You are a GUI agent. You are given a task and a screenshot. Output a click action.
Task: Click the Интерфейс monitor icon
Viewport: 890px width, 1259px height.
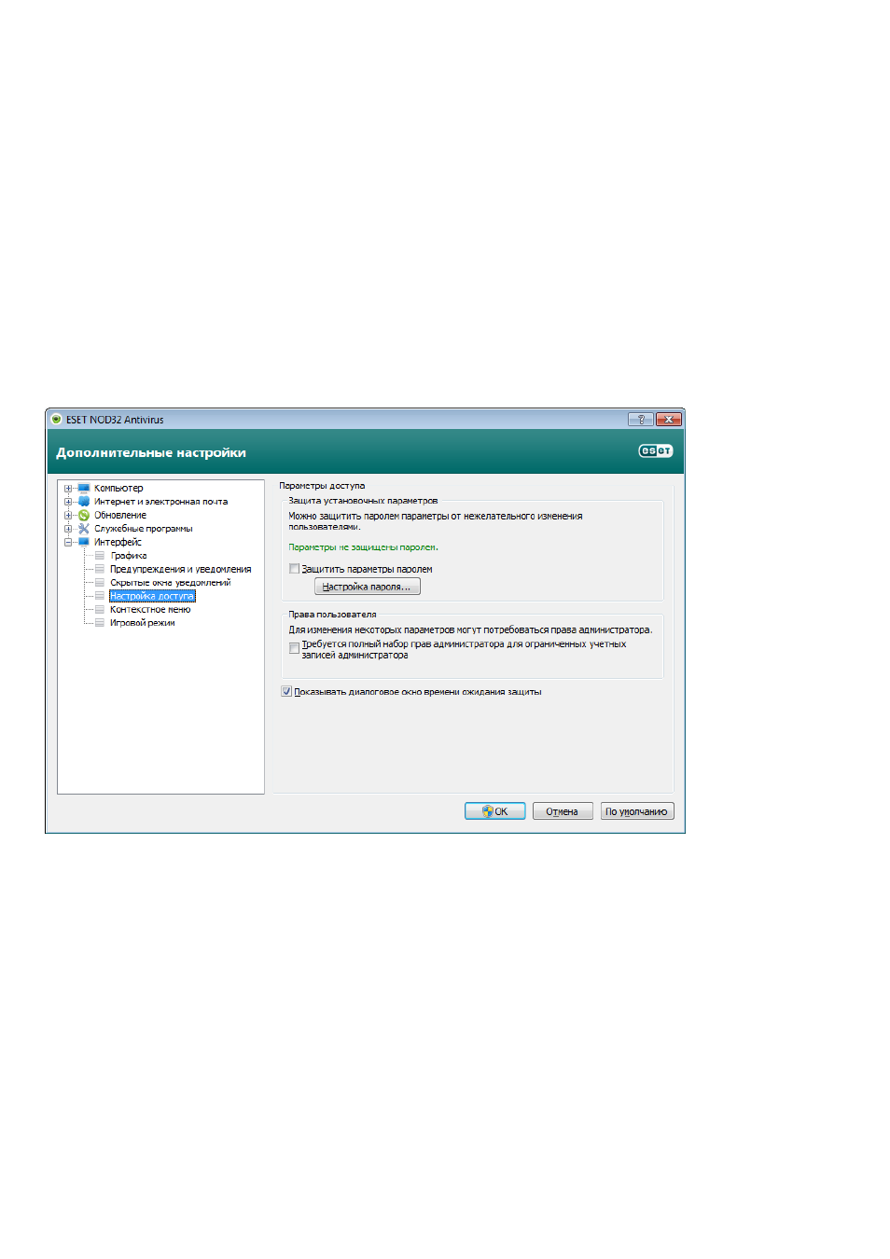click(84, 542)
